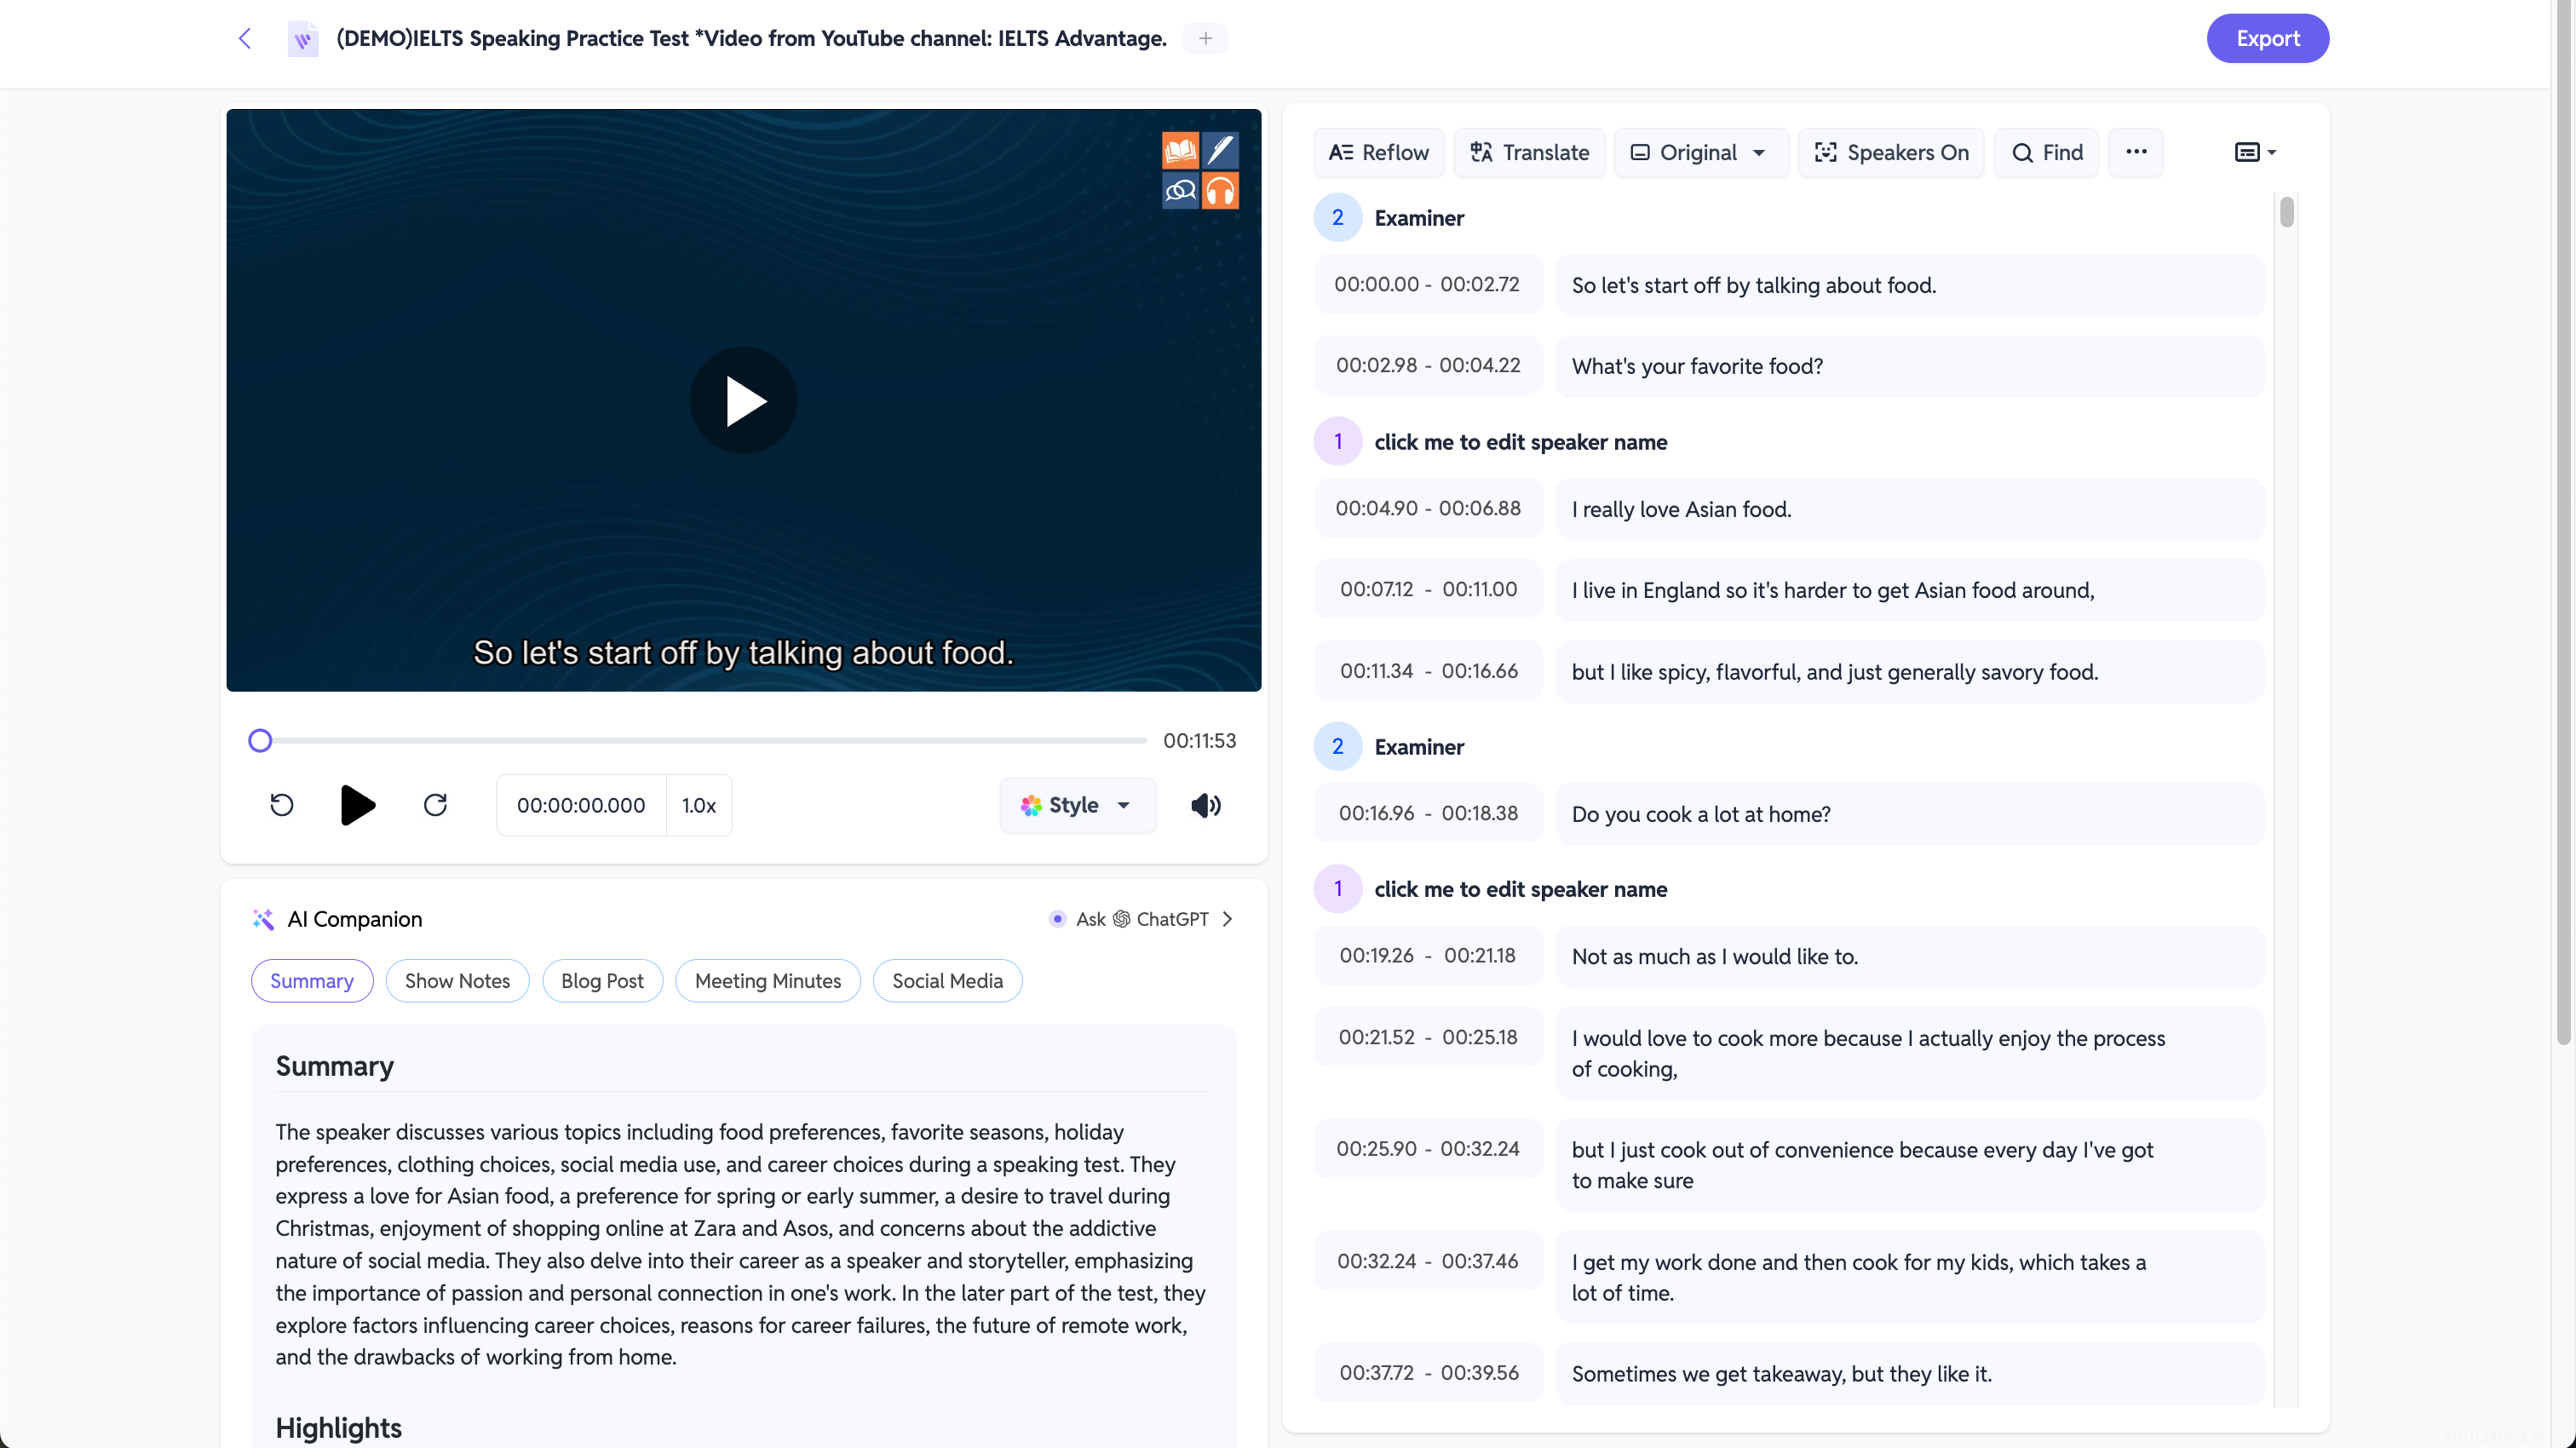2576x1448 pixels.
Task: Click the Reflow toolbar button
Action: pos(1379,152)
